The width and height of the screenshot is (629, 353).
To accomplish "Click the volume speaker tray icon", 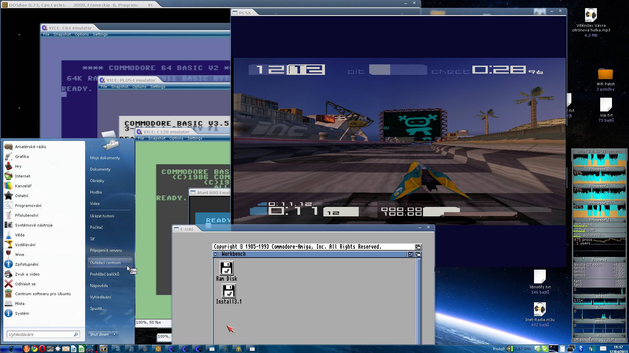I will click(592, 349).
